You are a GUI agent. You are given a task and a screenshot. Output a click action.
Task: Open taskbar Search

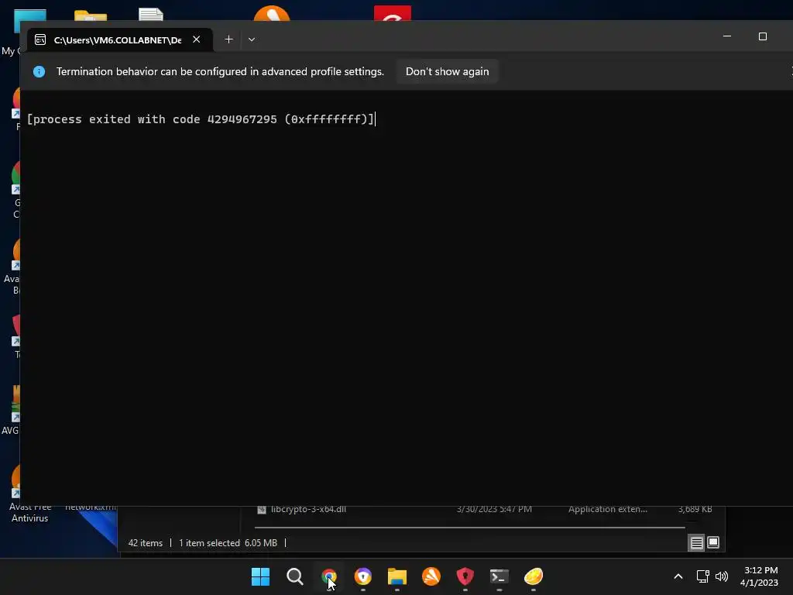click(295, 576)
